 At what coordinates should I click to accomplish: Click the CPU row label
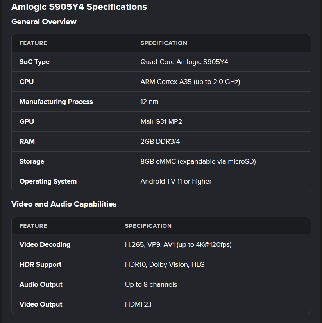pyautogui.click(x=27, y=82)
